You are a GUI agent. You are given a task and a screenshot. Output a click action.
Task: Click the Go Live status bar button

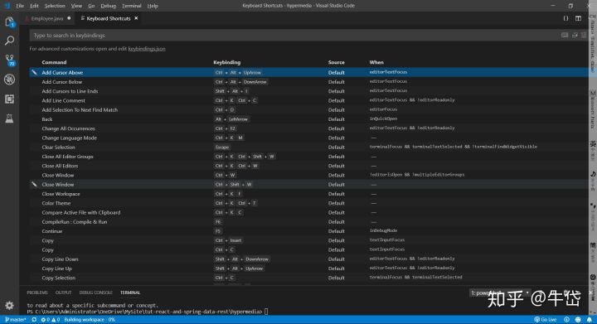(546, 320)
